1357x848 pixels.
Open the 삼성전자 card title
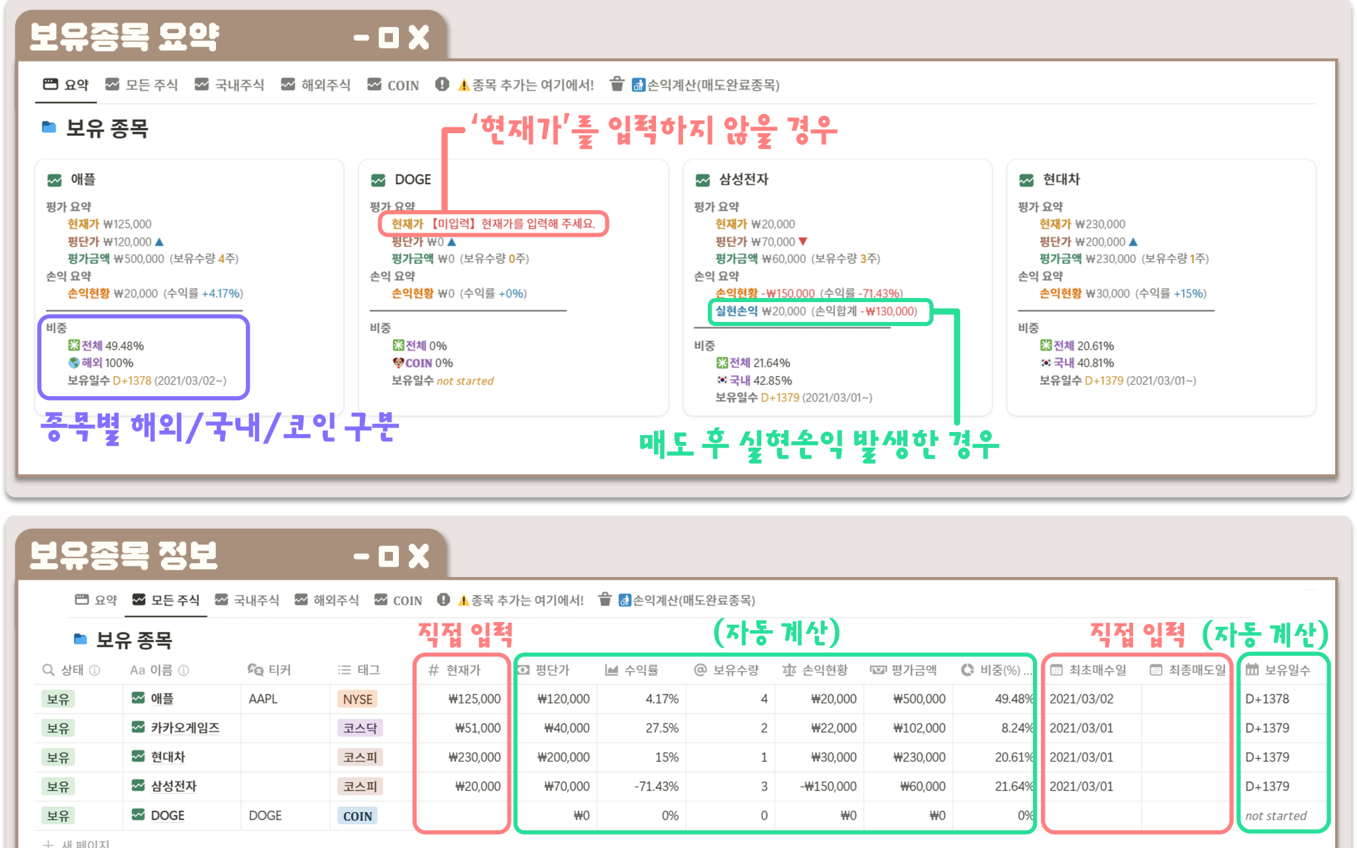[x=743, y=180]
